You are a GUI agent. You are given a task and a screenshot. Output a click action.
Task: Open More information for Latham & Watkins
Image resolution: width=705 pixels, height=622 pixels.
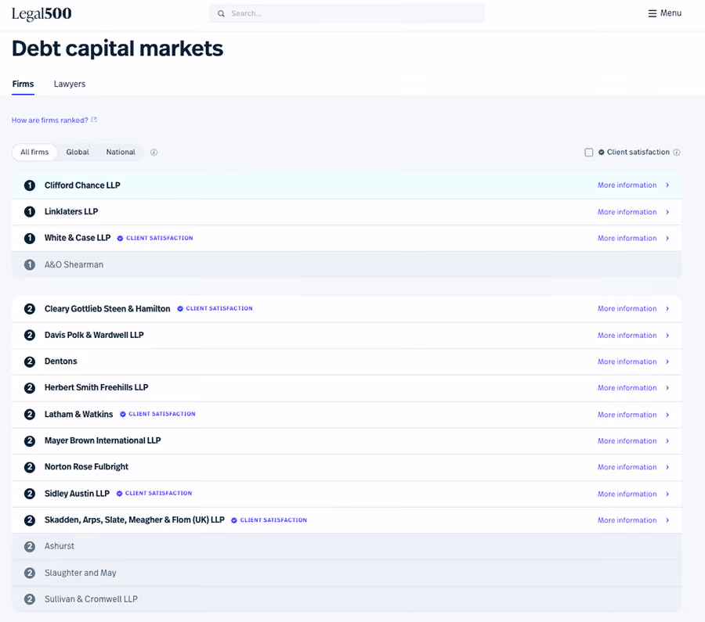627,415
